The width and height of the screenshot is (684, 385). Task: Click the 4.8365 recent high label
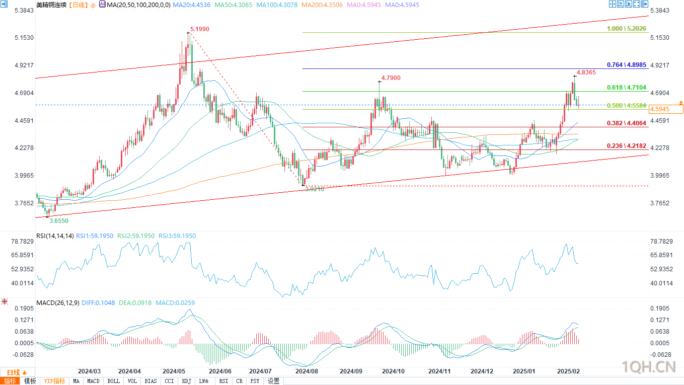(x=586, y=72)
